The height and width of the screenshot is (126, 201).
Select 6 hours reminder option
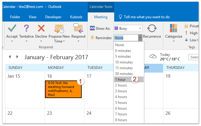(129, 108)
